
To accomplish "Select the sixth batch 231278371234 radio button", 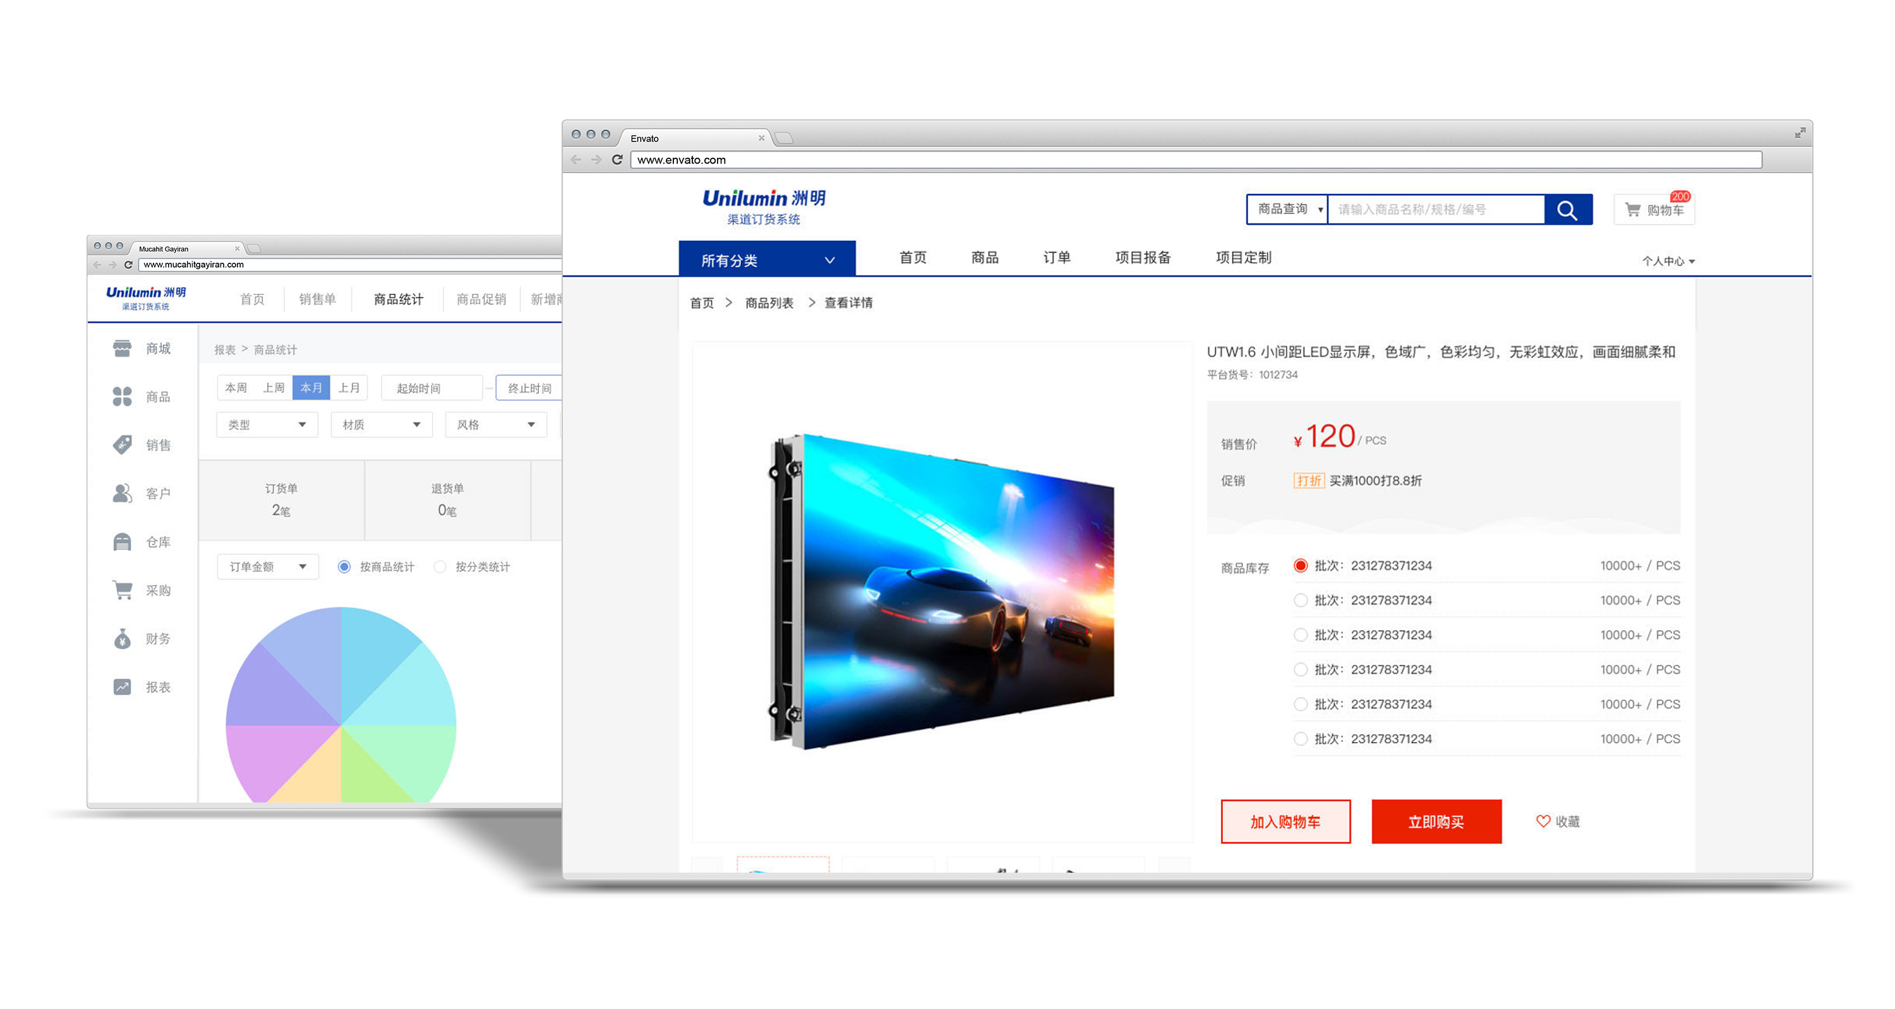I will (1301, 738).
